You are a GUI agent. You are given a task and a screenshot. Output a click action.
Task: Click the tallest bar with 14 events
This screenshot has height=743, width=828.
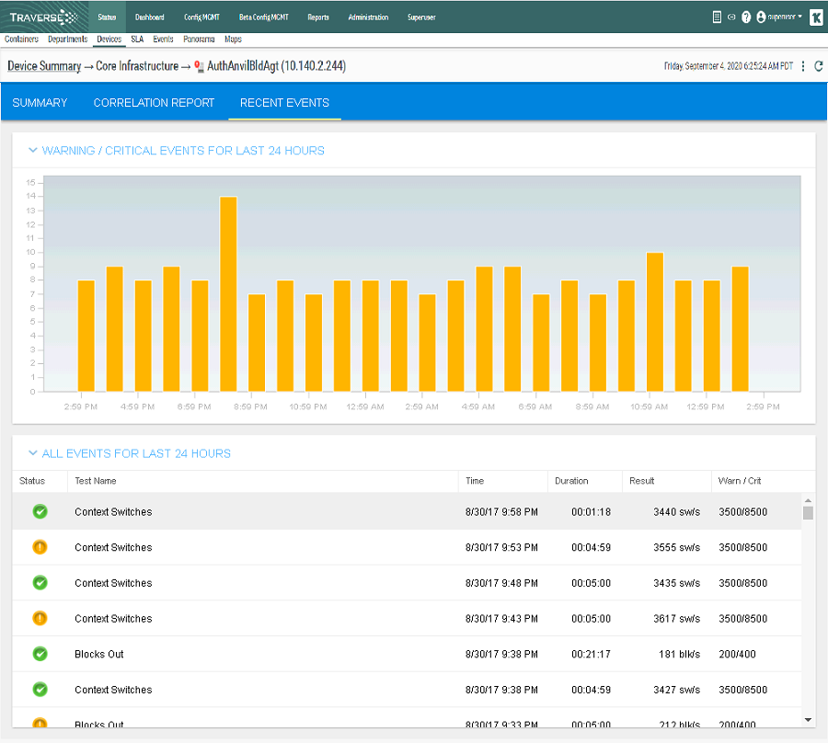tap(228, 294)
